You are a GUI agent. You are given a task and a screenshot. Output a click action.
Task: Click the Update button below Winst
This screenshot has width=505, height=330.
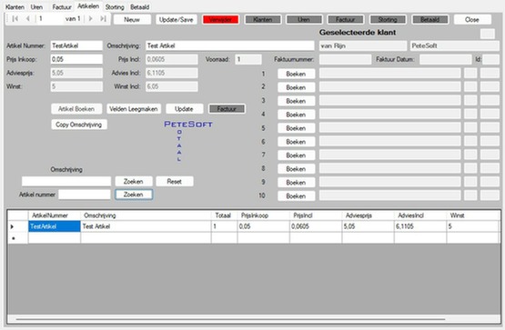(184, 109)
